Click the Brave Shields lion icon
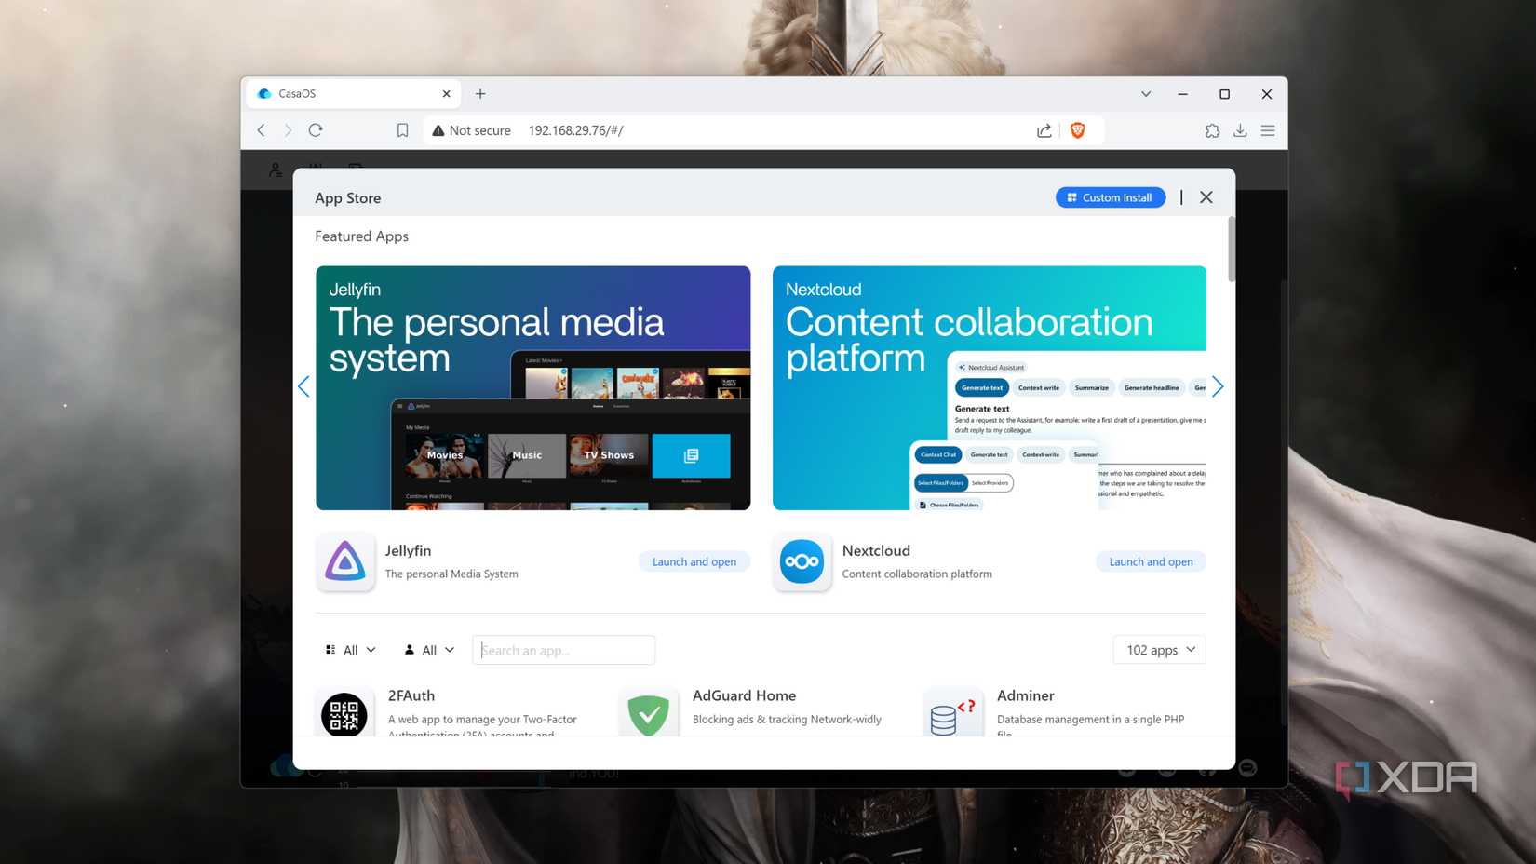Screen dimensions: 1536x864 tap(1077, 130)
